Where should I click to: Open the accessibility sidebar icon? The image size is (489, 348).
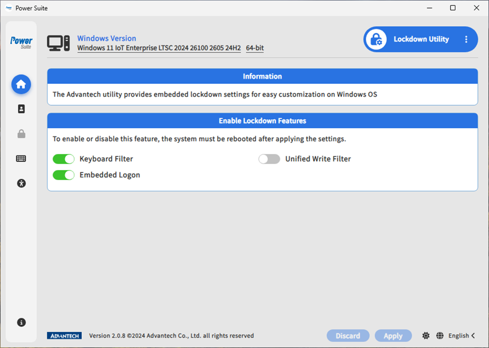(21, 183)
